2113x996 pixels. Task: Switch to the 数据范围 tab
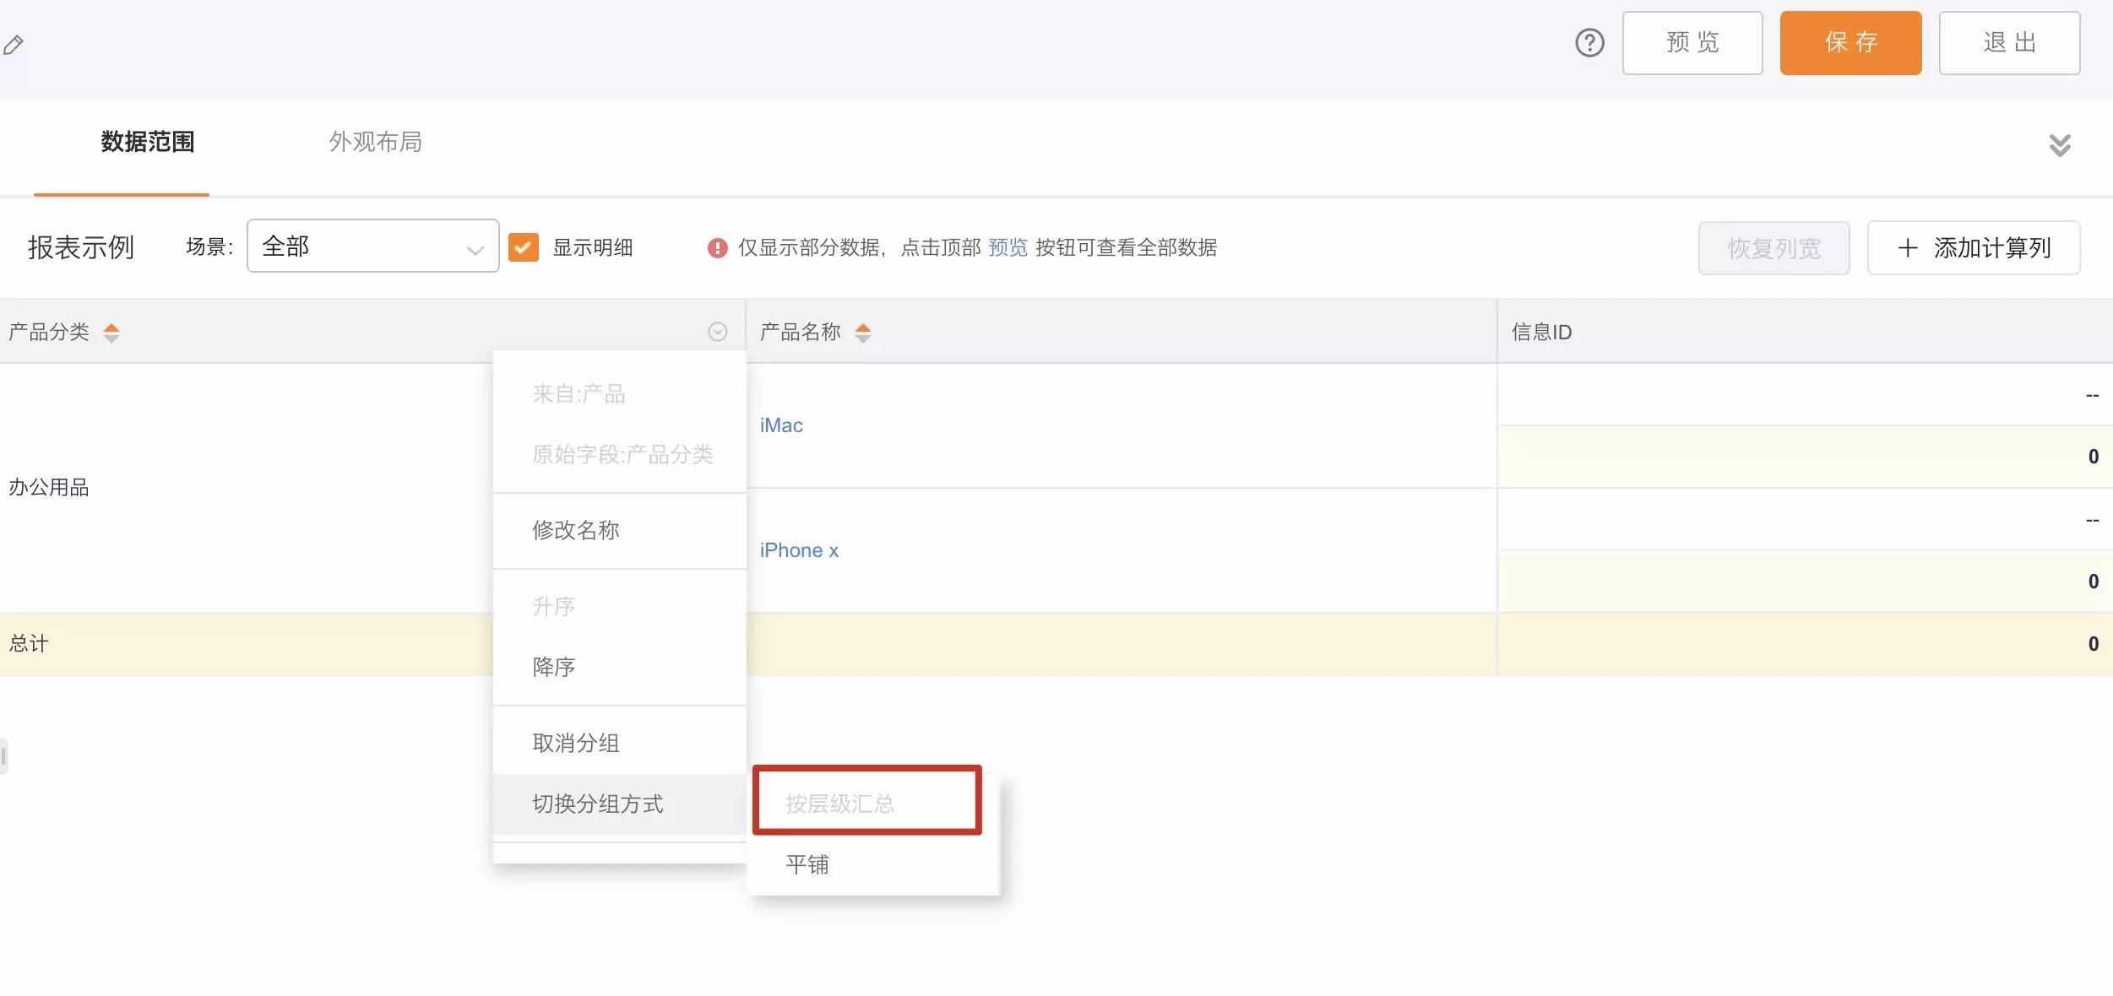click(x=148, y=142)
